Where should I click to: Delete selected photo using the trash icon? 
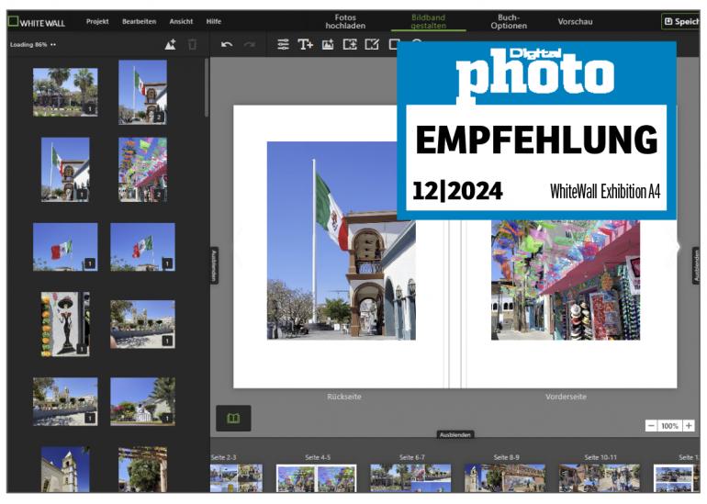click(x=192, y=45)
